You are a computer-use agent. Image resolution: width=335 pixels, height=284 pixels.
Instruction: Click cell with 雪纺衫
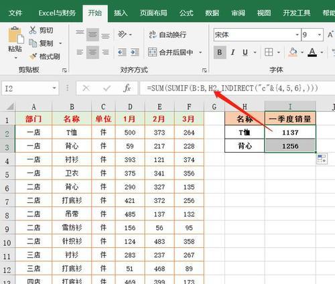pyautogui.click(x=72, y=228)
